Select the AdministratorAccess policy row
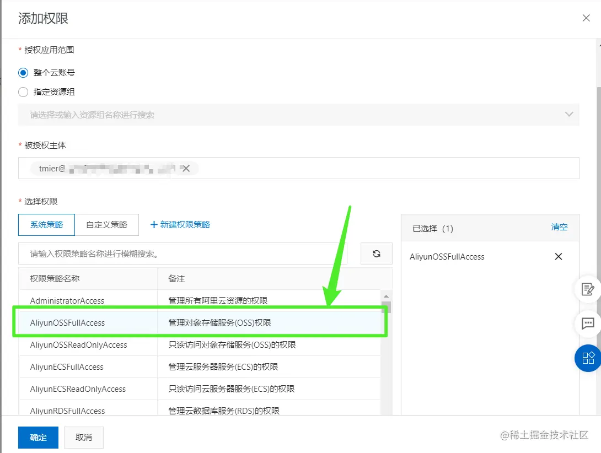Viewport: 601px width, 453px height. click(199, 300)
